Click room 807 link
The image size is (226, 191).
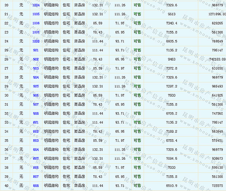coord(36,176)
